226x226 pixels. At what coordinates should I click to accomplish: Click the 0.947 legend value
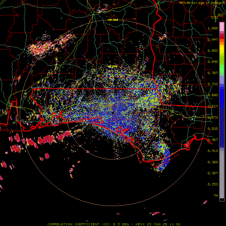[213, 39]
